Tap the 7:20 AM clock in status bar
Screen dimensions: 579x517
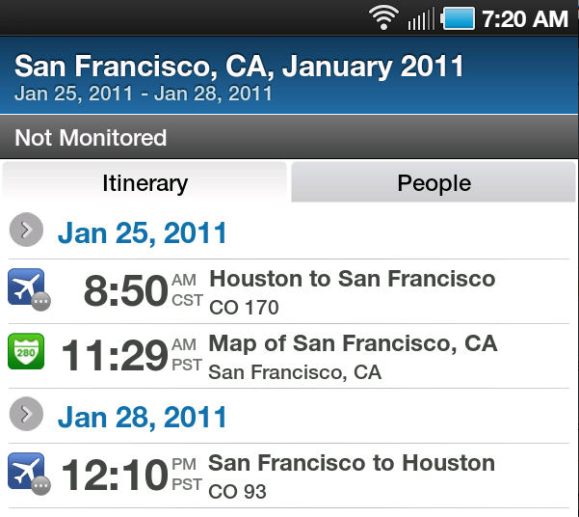pos(525,18)
